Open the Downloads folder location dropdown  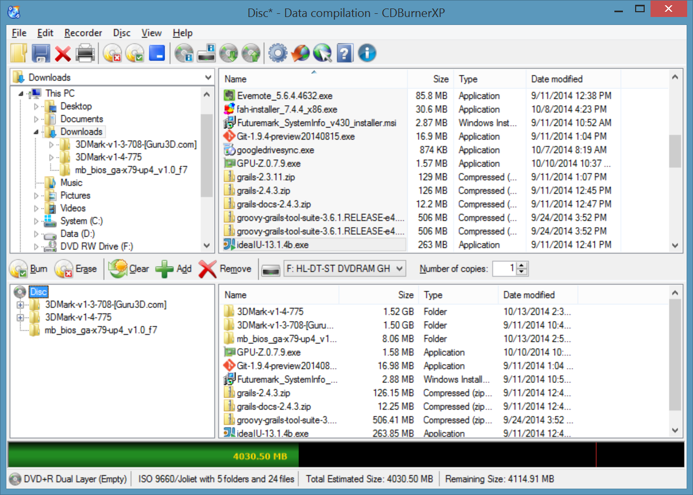208,78
